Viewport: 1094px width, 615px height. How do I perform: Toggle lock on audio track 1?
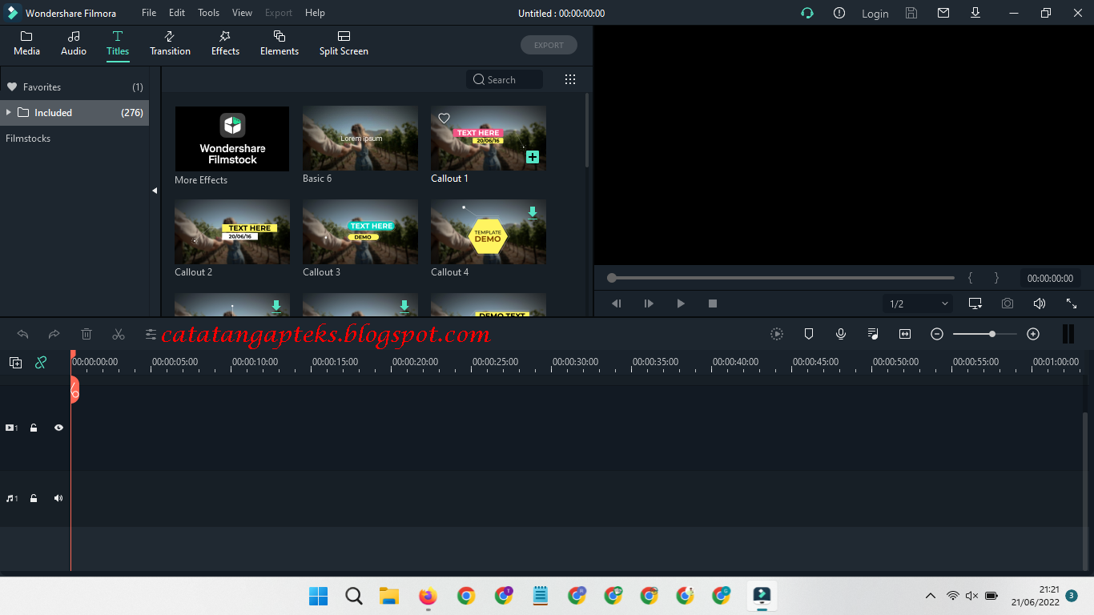34,498
